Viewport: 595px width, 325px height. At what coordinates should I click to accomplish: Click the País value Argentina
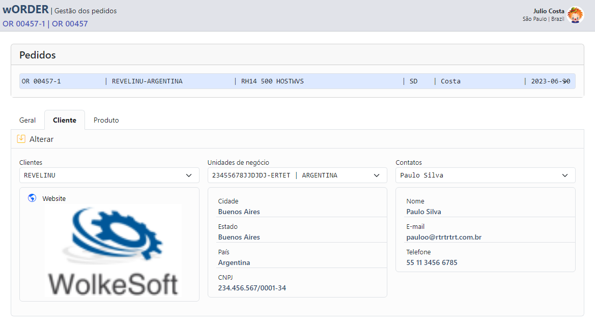[x=234, y=262]
